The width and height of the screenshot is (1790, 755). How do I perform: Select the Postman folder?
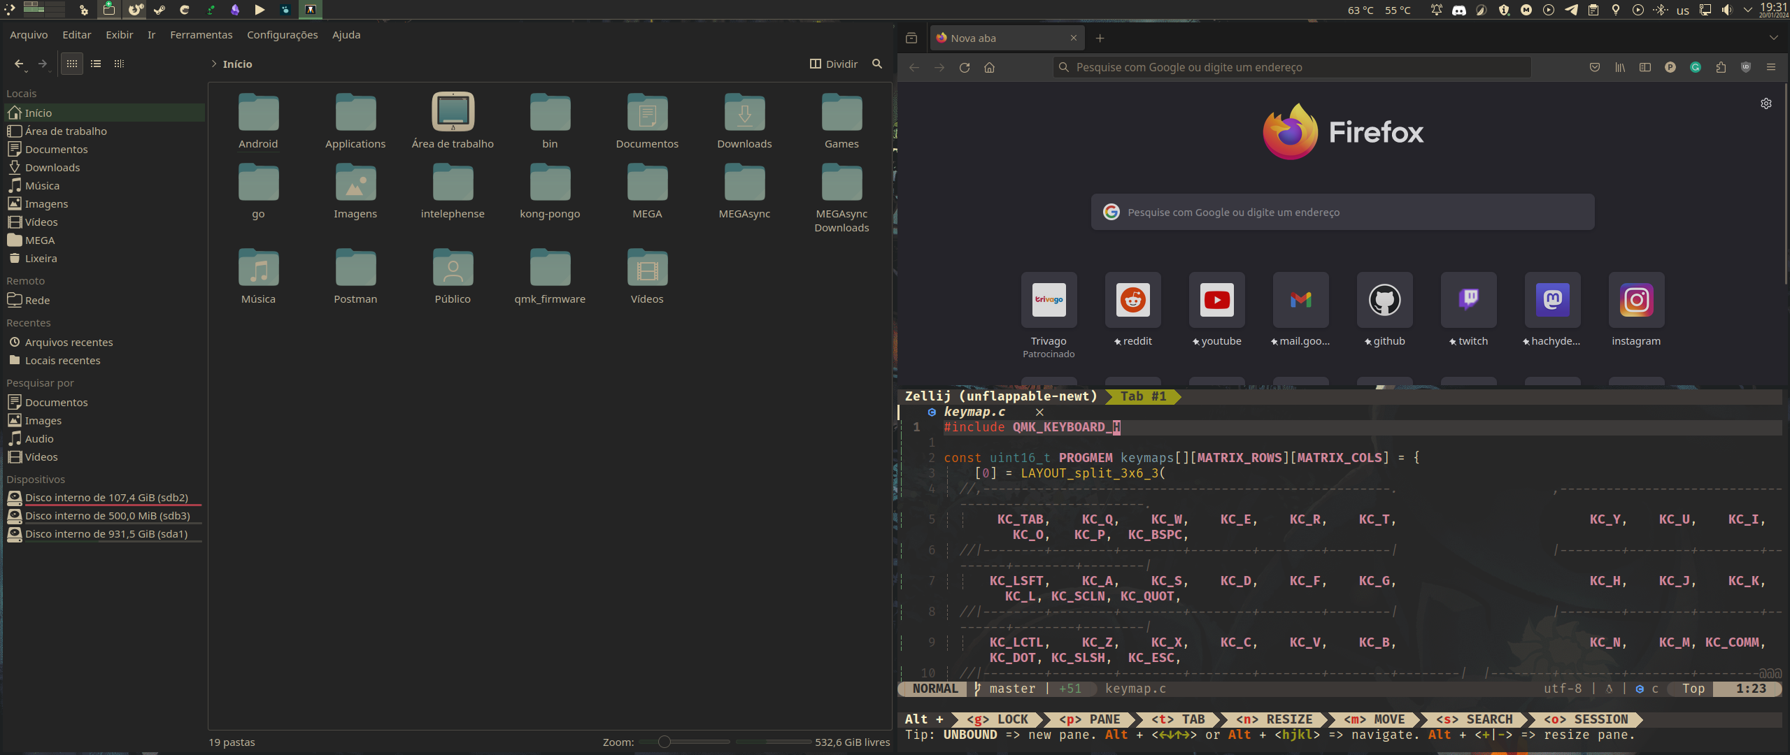[355, 277]
